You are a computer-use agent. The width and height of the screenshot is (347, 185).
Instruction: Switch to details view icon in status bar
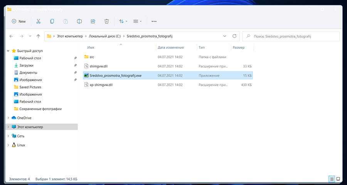click(332, 179)
